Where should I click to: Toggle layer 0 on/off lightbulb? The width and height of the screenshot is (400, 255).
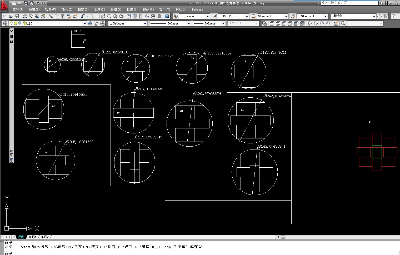[11, 23]
